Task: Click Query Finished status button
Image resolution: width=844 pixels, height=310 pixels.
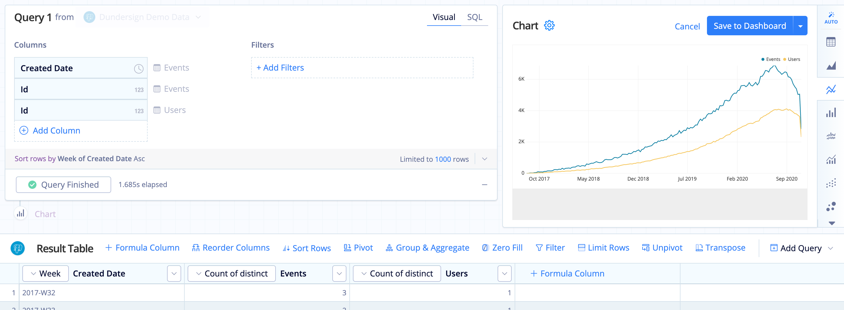Action: point(64,185)
